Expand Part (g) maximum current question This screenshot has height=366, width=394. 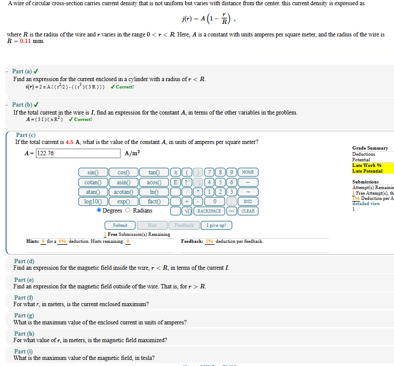pyautogui.click(x=23, y=315)
